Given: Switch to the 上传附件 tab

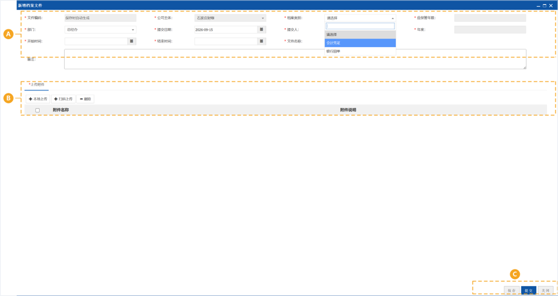Looking at the screenshot, I should 37,85.
